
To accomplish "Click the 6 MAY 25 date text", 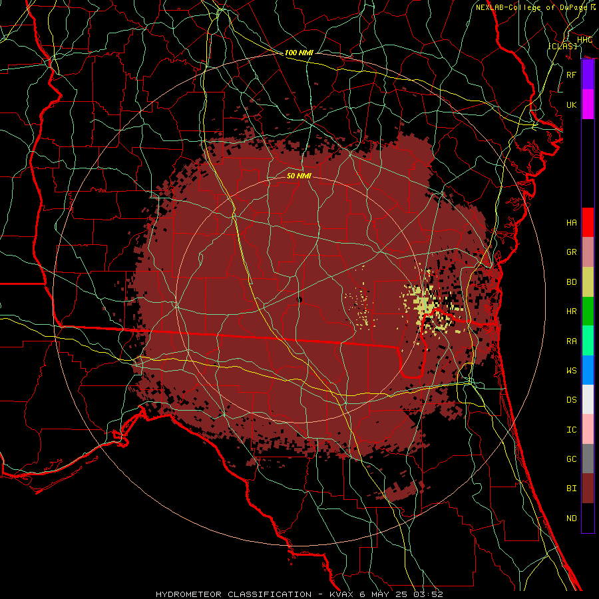I will pyautogui.click(x=384, y=594).
